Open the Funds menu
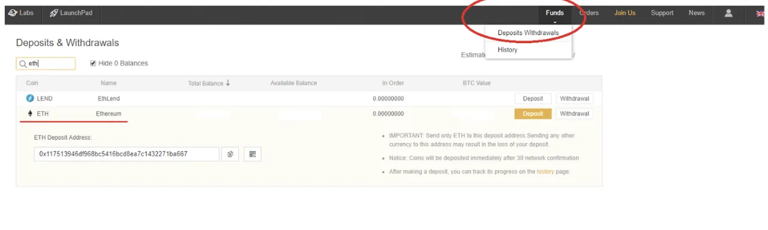The width and height of the screenshot is (768, 230). coord(554,13)
